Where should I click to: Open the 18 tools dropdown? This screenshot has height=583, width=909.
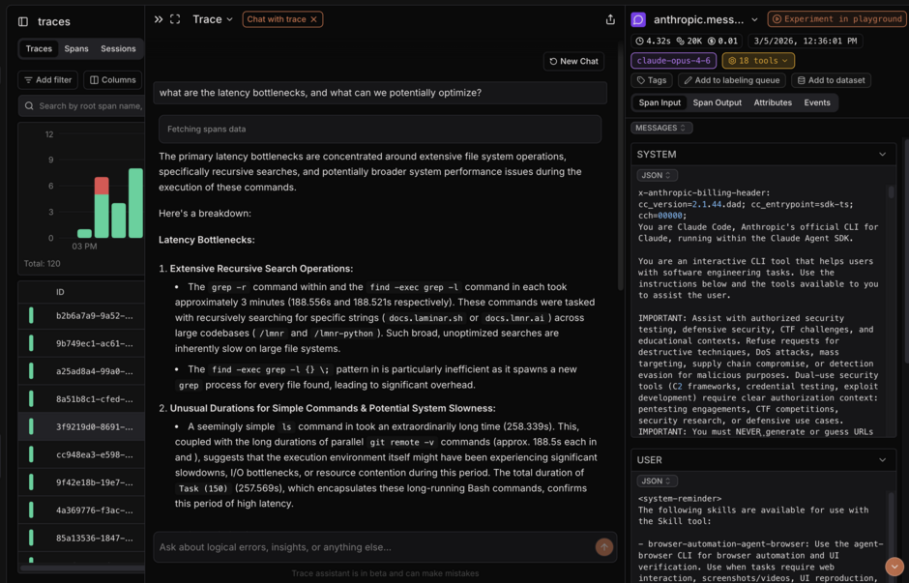coord(758,60)
